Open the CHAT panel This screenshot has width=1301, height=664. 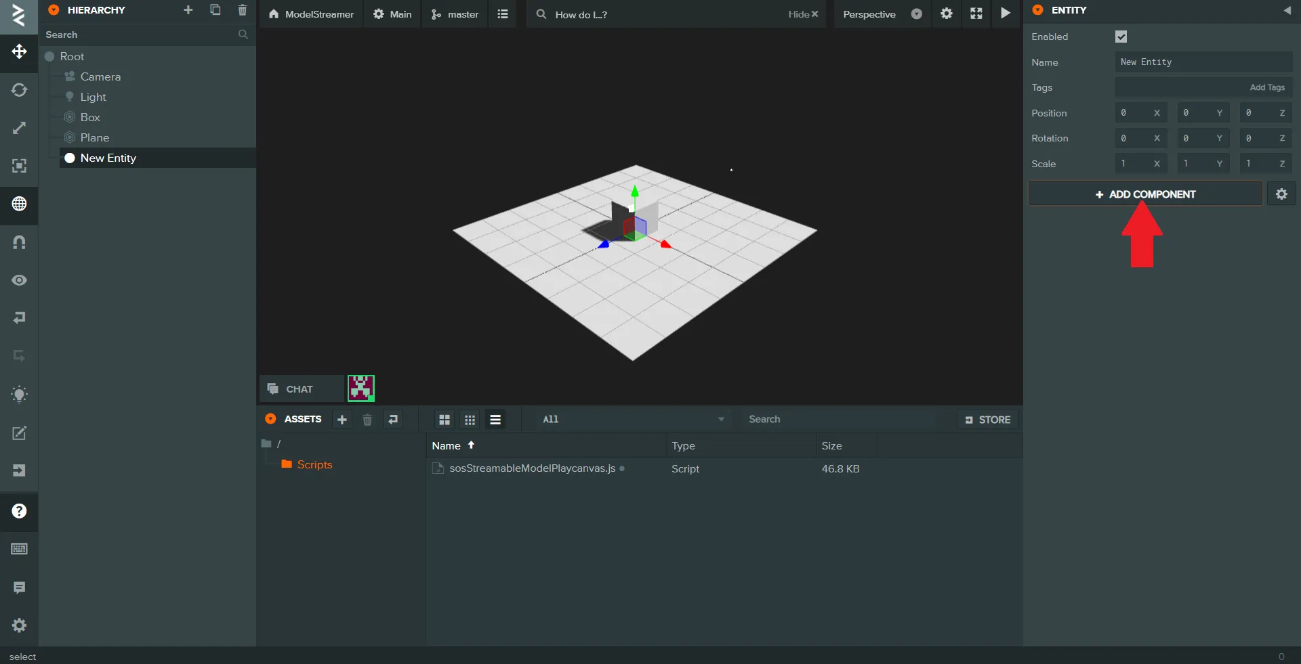click(301, 389)
